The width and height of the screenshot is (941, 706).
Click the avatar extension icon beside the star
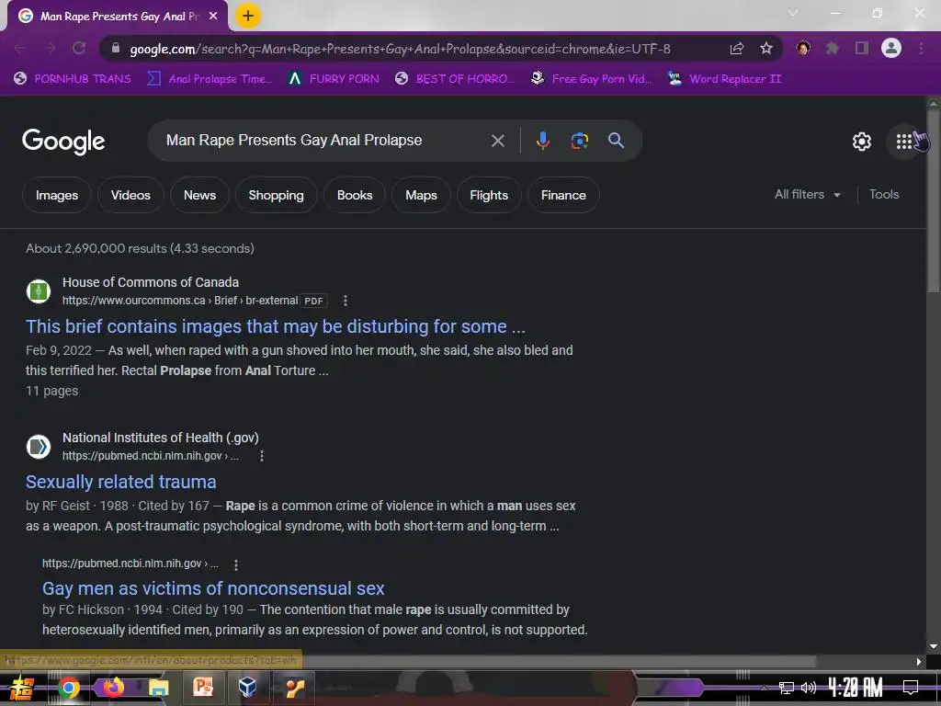tap(803, 49)
